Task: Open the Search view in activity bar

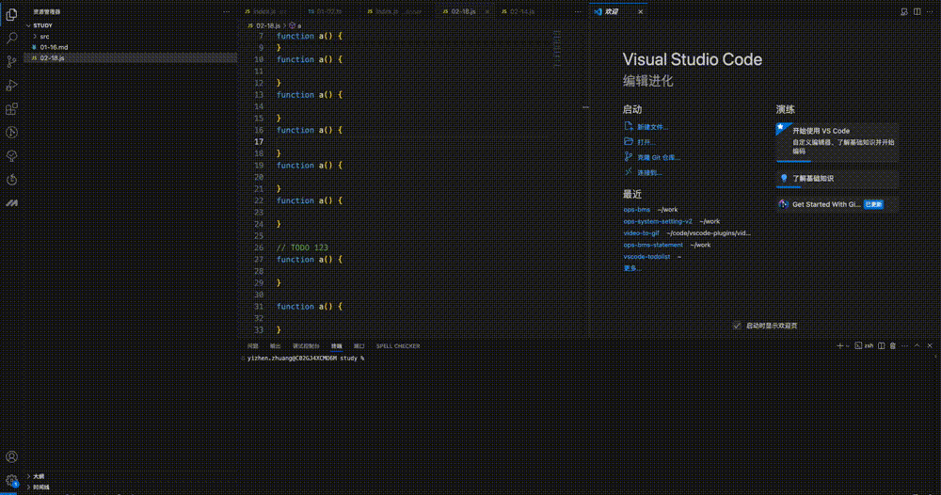Action: pos(11,39)
